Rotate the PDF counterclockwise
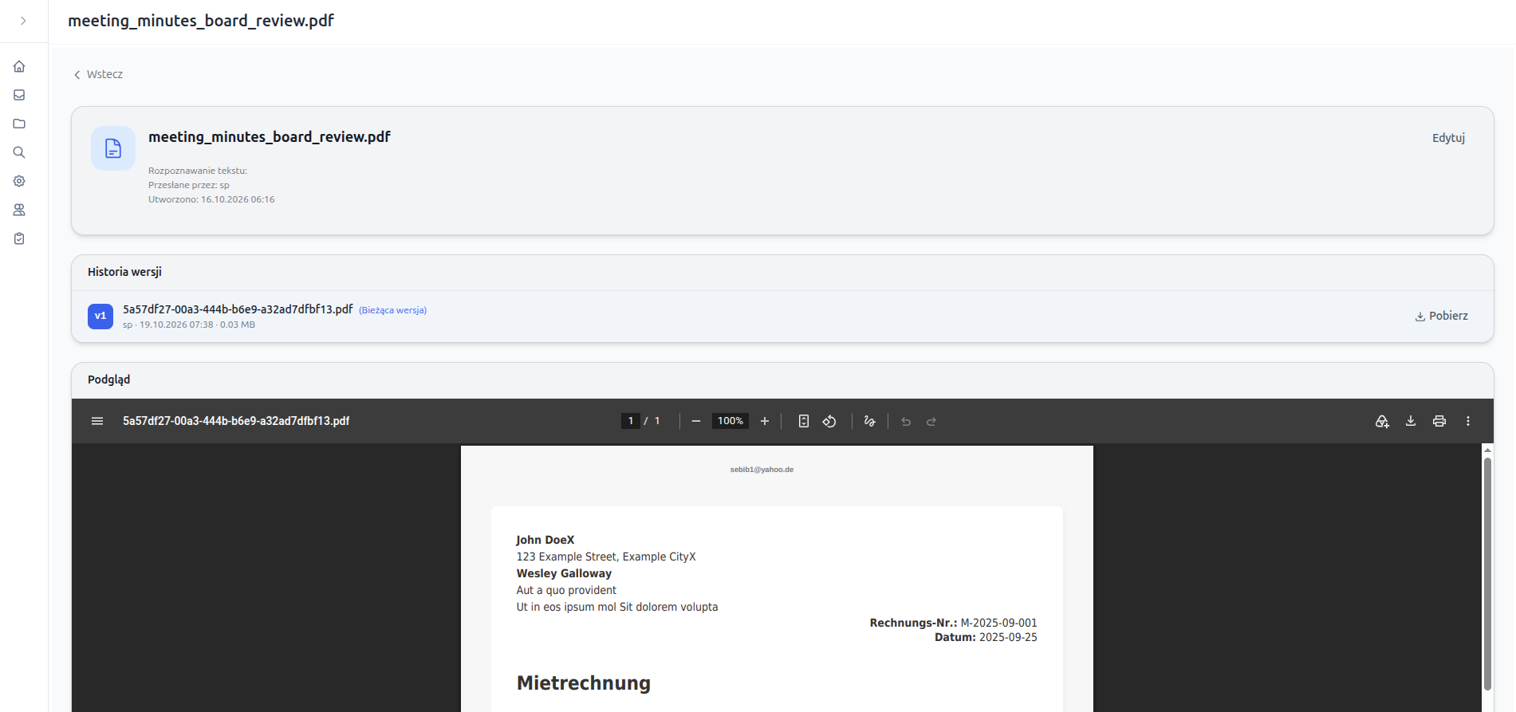Image resolution: width=1516 pixels, height=712 pixels. [829, 421]
